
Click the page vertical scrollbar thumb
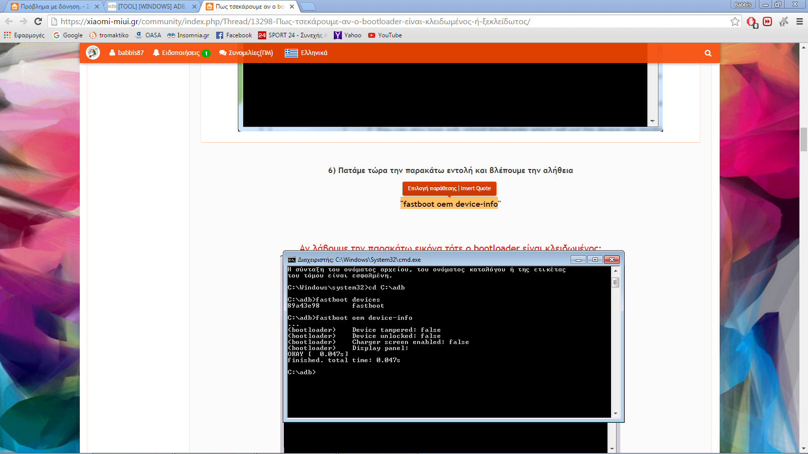tap(803, 140)
